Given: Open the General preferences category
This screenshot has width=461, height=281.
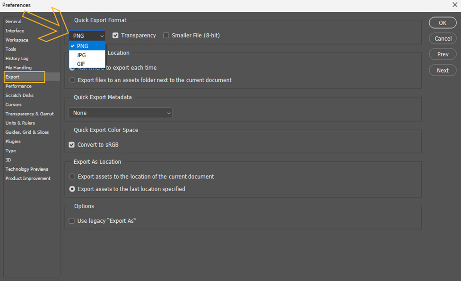Looking at the screenshot, I should click(x=13, y=22).
